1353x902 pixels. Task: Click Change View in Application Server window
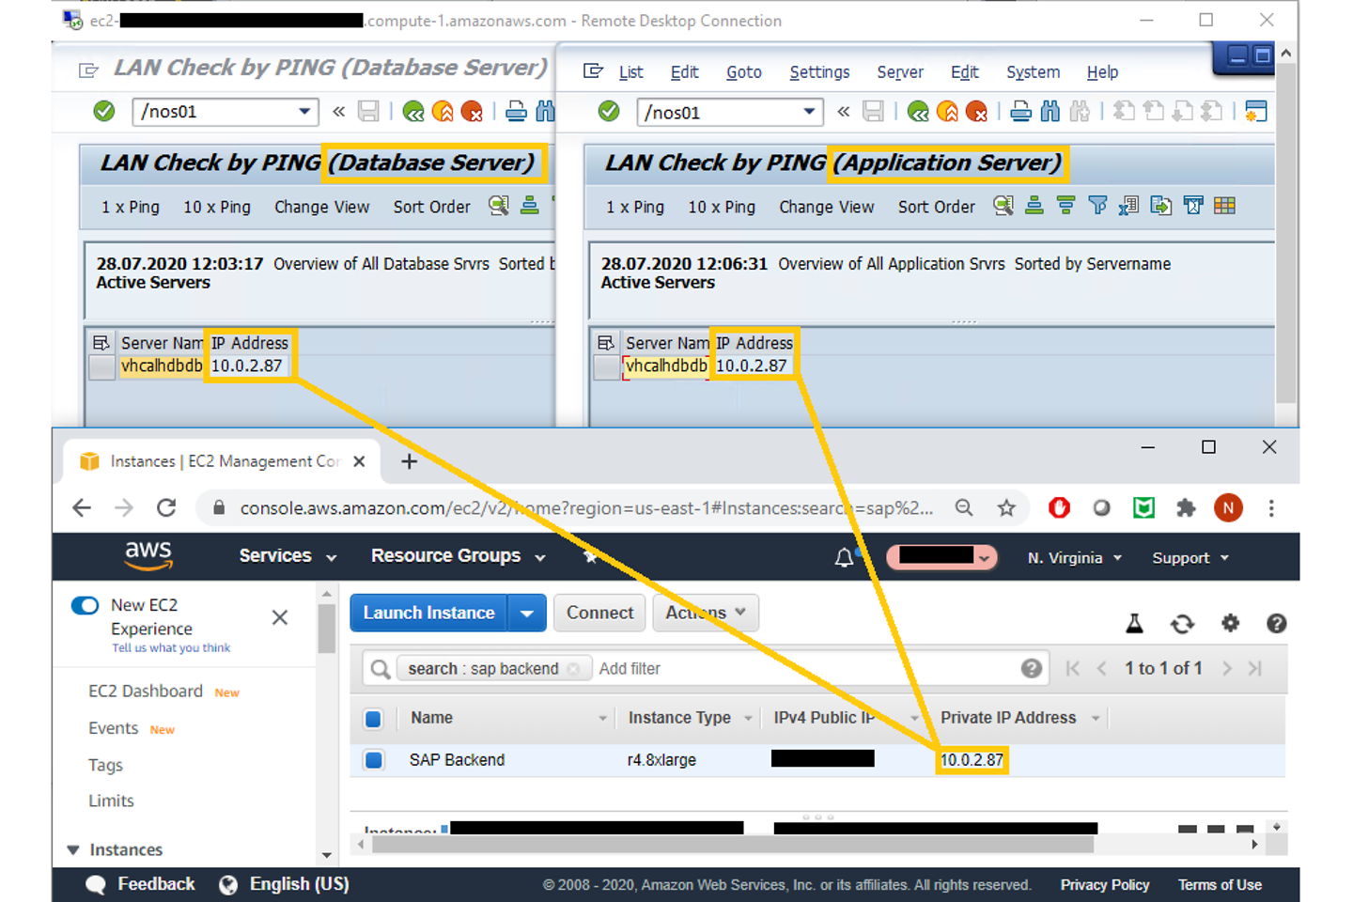[x=826, y=207]
